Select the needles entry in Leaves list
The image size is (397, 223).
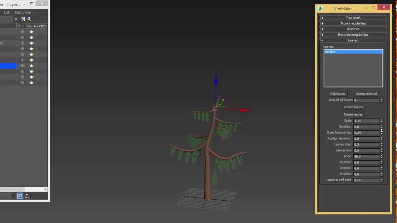pyautogui.click(x=353, y=52)
